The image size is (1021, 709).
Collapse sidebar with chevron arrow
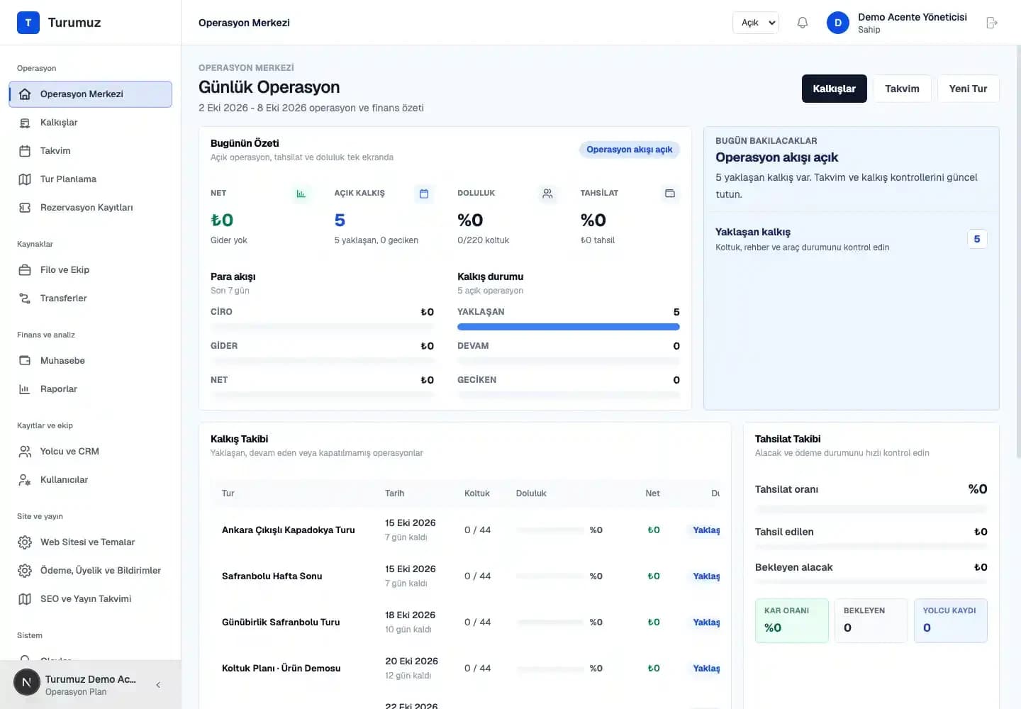(158, 685)
